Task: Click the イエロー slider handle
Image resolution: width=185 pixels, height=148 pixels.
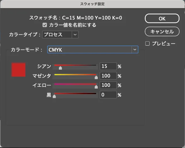Action: click(96, 87)
